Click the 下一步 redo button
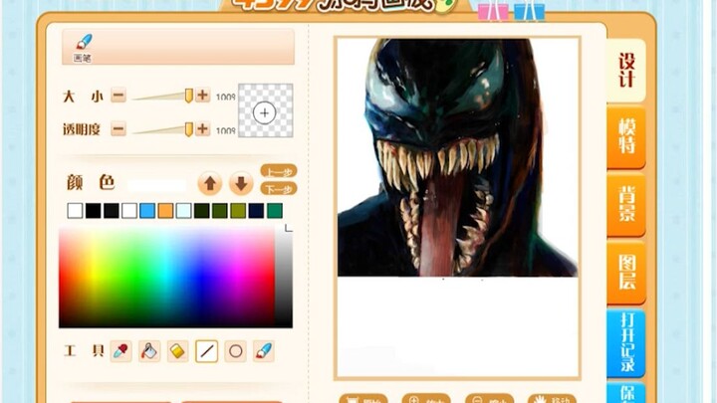This screenshot has height=403, width=717. [279, 189]
